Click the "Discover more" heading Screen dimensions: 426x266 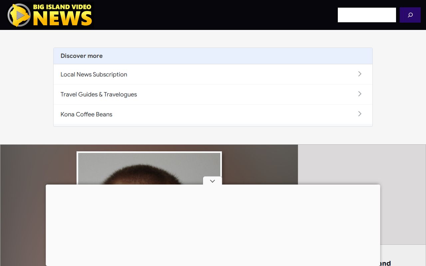click(82, 56)
